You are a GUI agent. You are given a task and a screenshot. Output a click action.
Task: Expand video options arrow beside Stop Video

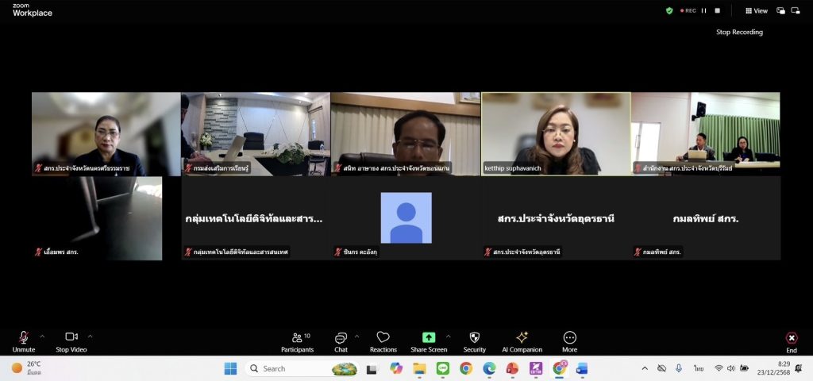pyautogui.click(x=91, y=335)
